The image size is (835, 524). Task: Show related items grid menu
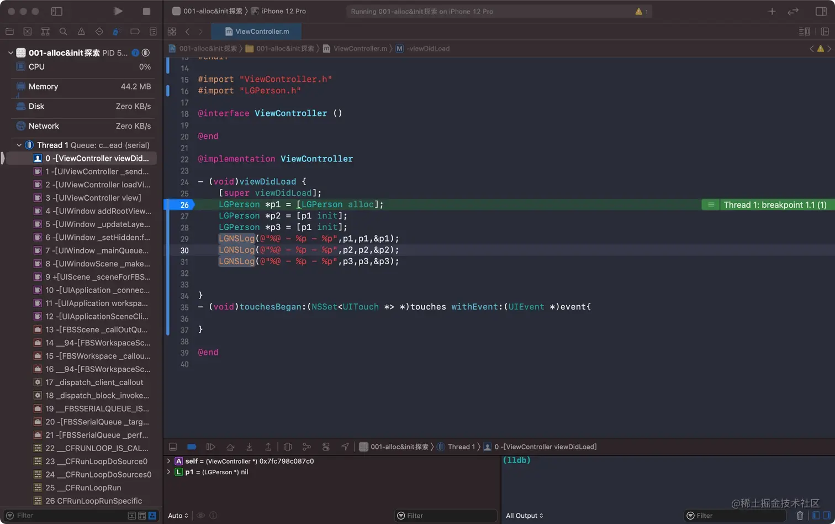tap(172, 32)
